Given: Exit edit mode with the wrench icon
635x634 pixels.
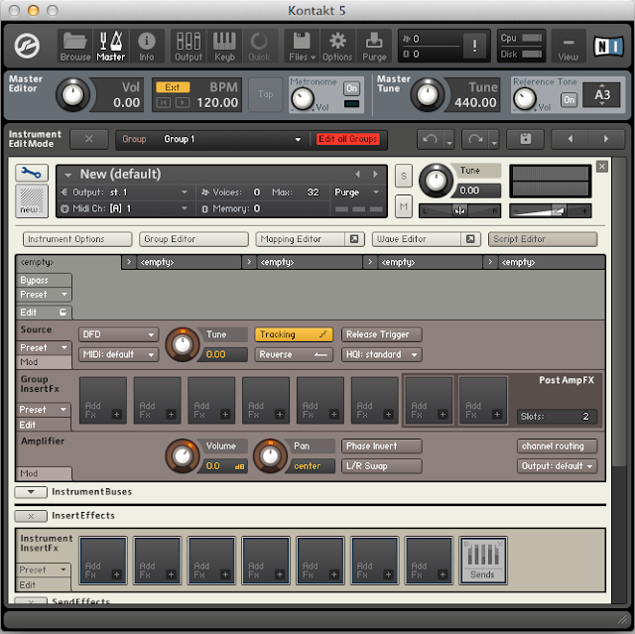Looking at the screenshot, I should (32, 173).
